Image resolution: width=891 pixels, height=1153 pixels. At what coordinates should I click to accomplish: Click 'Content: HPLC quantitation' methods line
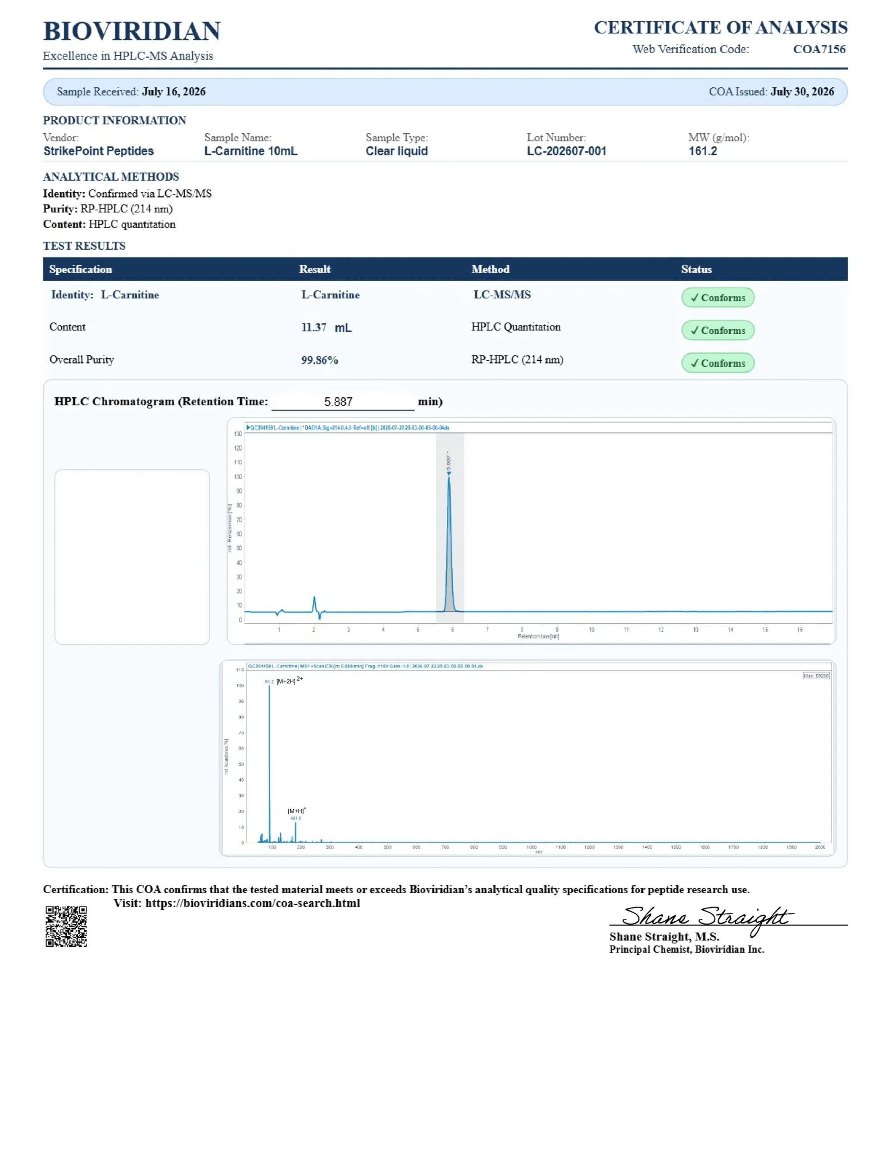[x=109, y=224]
